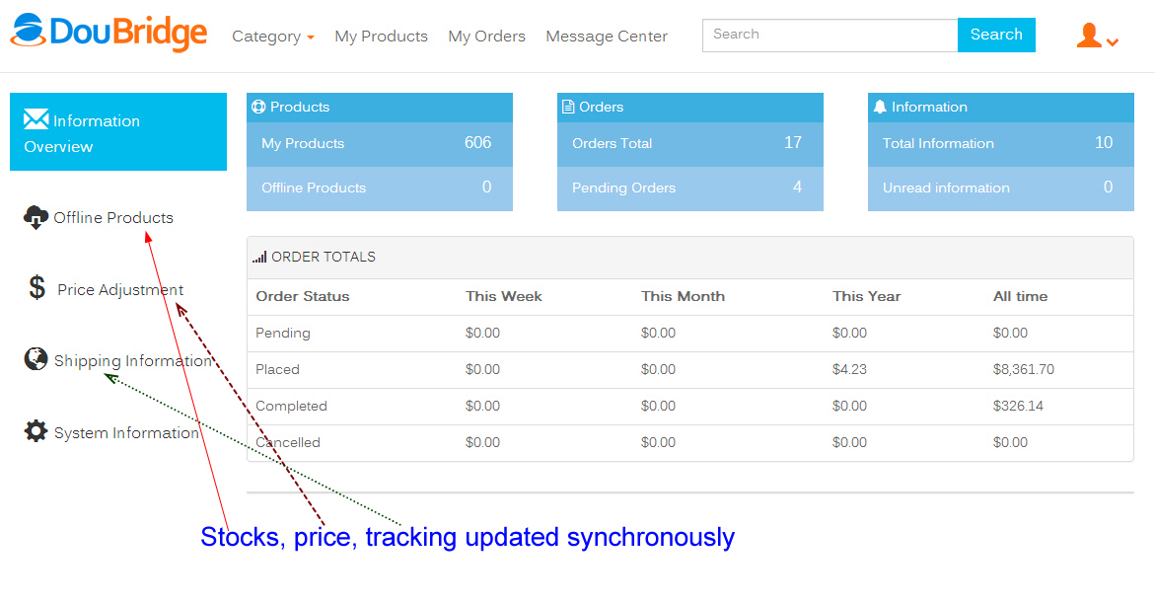1155x605 pixels.
Task: Click the envelope icon beside Information Overview
Action: coord(36,118)
